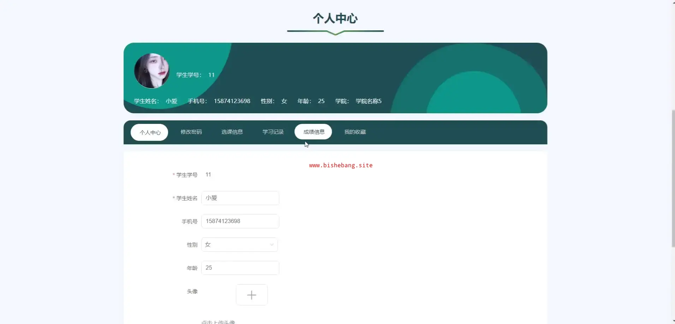Screen dimensions: 675x324
Task: Click the scrollbar up arrow
Action: click(673, 2)
